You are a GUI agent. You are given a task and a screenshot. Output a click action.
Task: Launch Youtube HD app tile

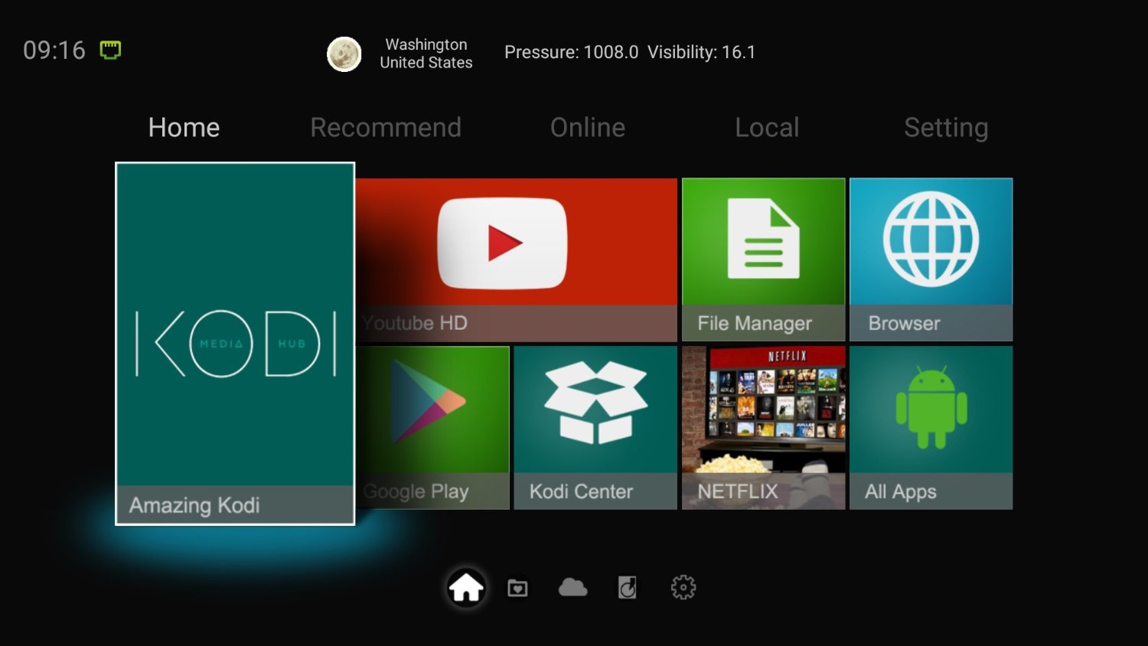click(517, 259)
